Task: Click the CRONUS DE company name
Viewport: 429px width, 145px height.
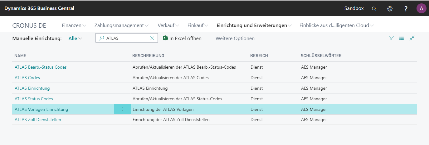Action: (x=29, y=25)
